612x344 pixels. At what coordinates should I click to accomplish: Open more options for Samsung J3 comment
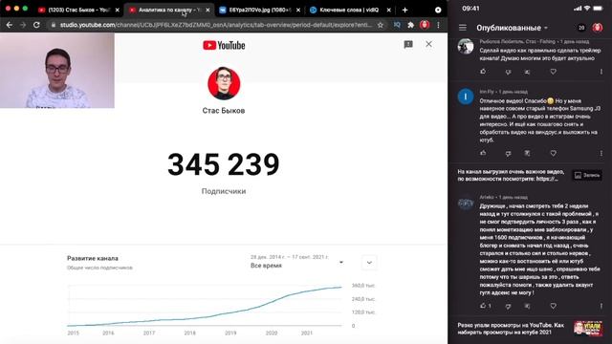601,154
